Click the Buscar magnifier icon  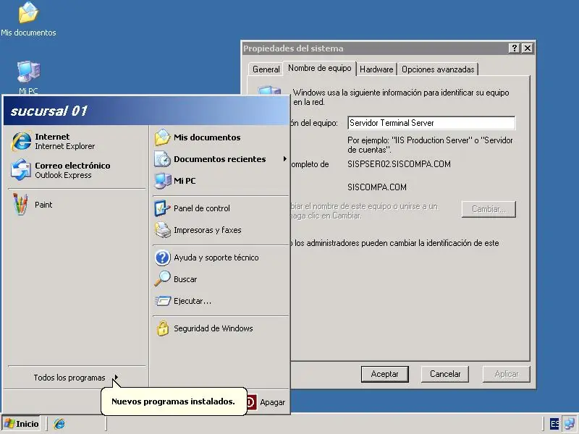coord(162,279)
